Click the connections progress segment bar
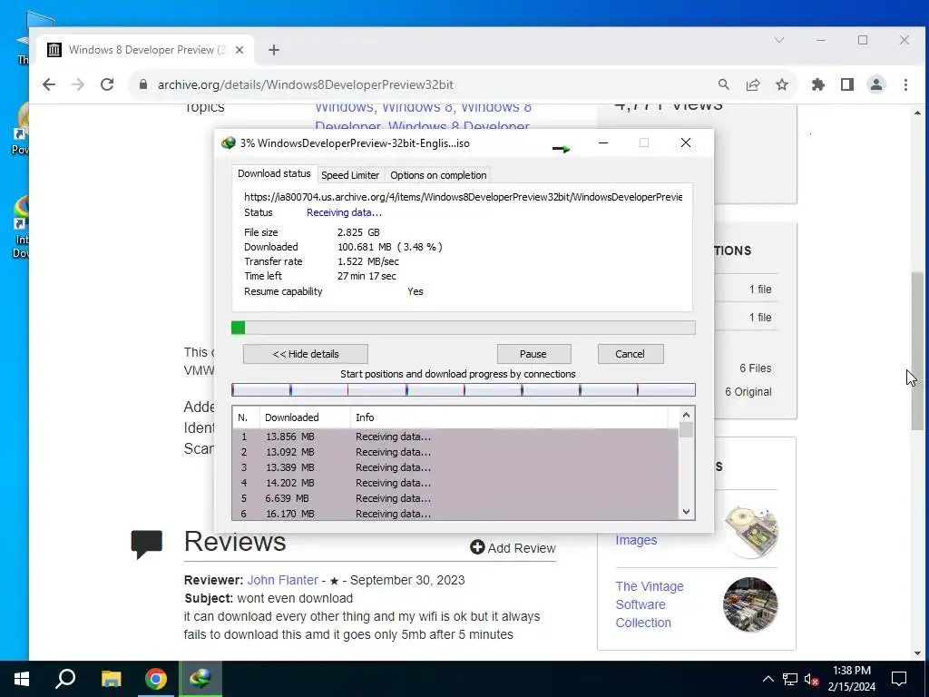This screenshot has width=929, height=697. (x=464, y=389)
